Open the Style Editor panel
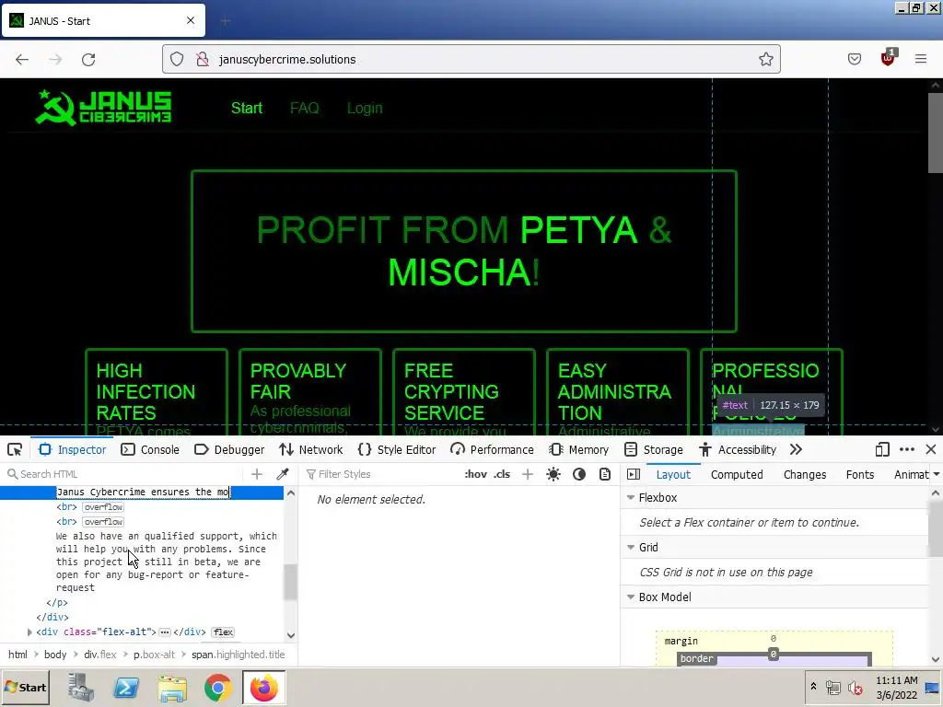This screenshot has height=707, width=943. 397,449
